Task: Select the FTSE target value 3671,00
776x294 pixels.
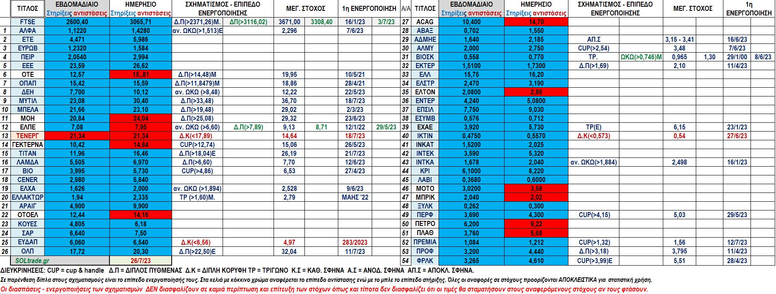Action: [289, 22]
